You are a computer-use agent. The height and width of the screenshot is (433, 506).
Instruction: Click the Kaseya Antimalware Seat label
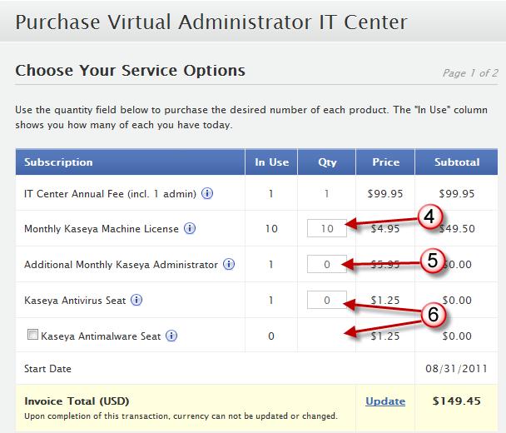click(101, 336)
